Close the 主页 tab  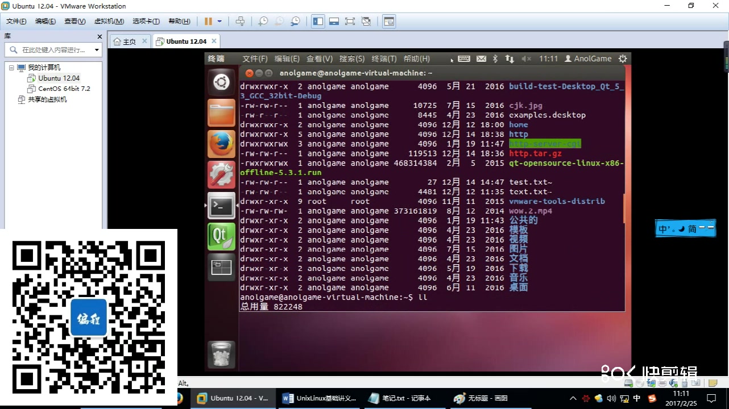pos(144,41)
